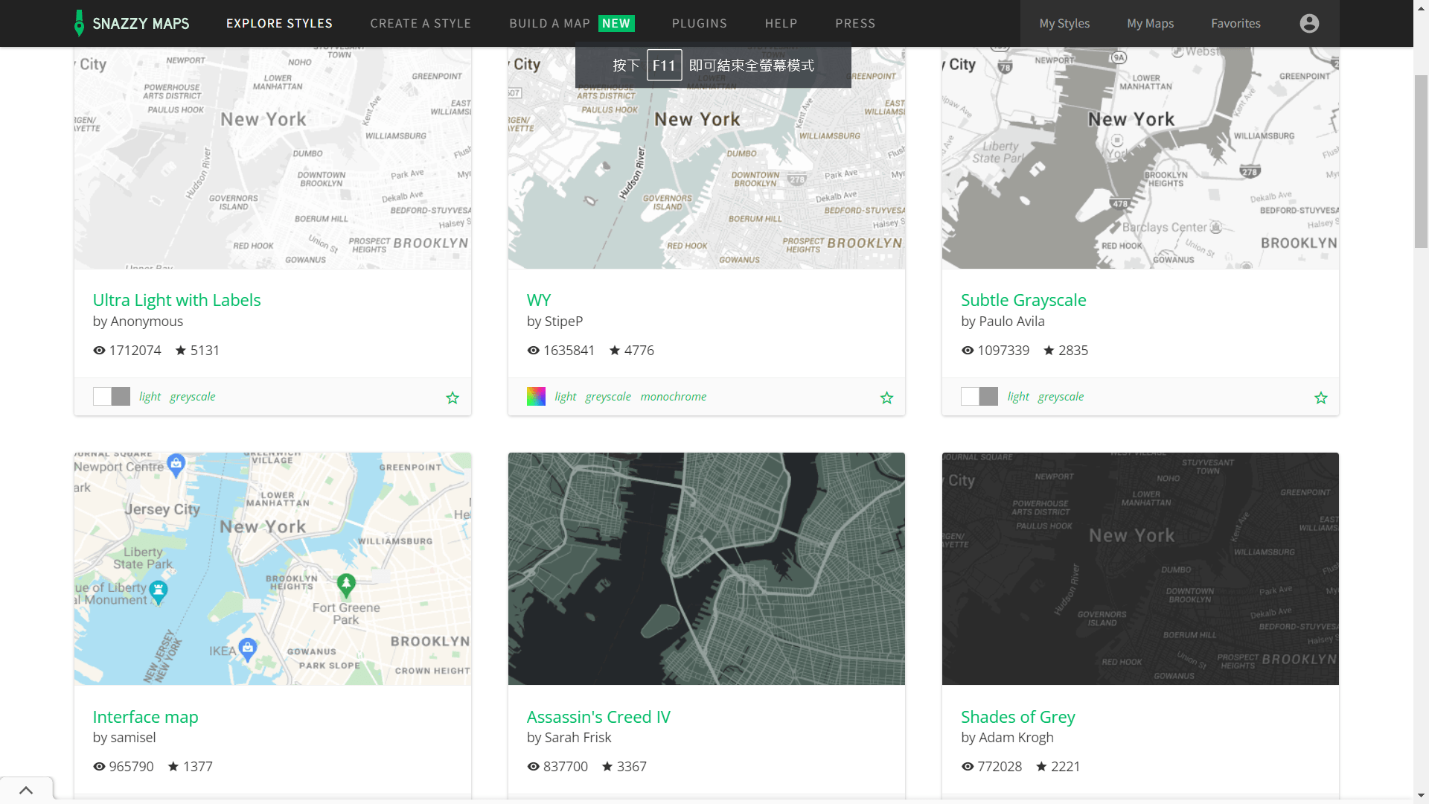
Task: Go to Create a Style
Action: [x=421, y=23]
